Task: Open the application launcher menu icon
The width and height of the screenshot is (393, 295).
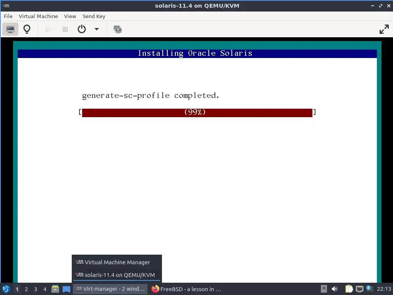Action: [6, 289]
